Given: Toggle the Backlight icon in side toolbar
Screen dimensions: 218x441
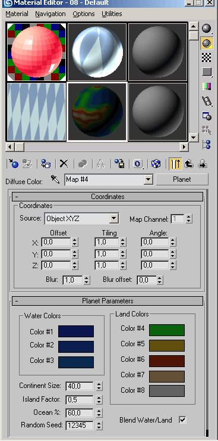Looking at the screenshot, I should [207, 43].
